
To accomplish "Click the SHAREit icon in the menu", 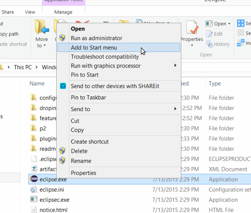I will click(63, 86).
